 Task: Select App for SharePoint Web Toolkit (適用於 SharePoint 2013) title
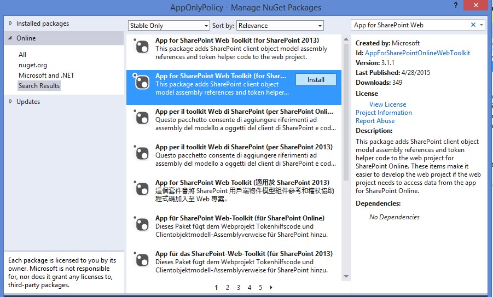coord(242,182)
